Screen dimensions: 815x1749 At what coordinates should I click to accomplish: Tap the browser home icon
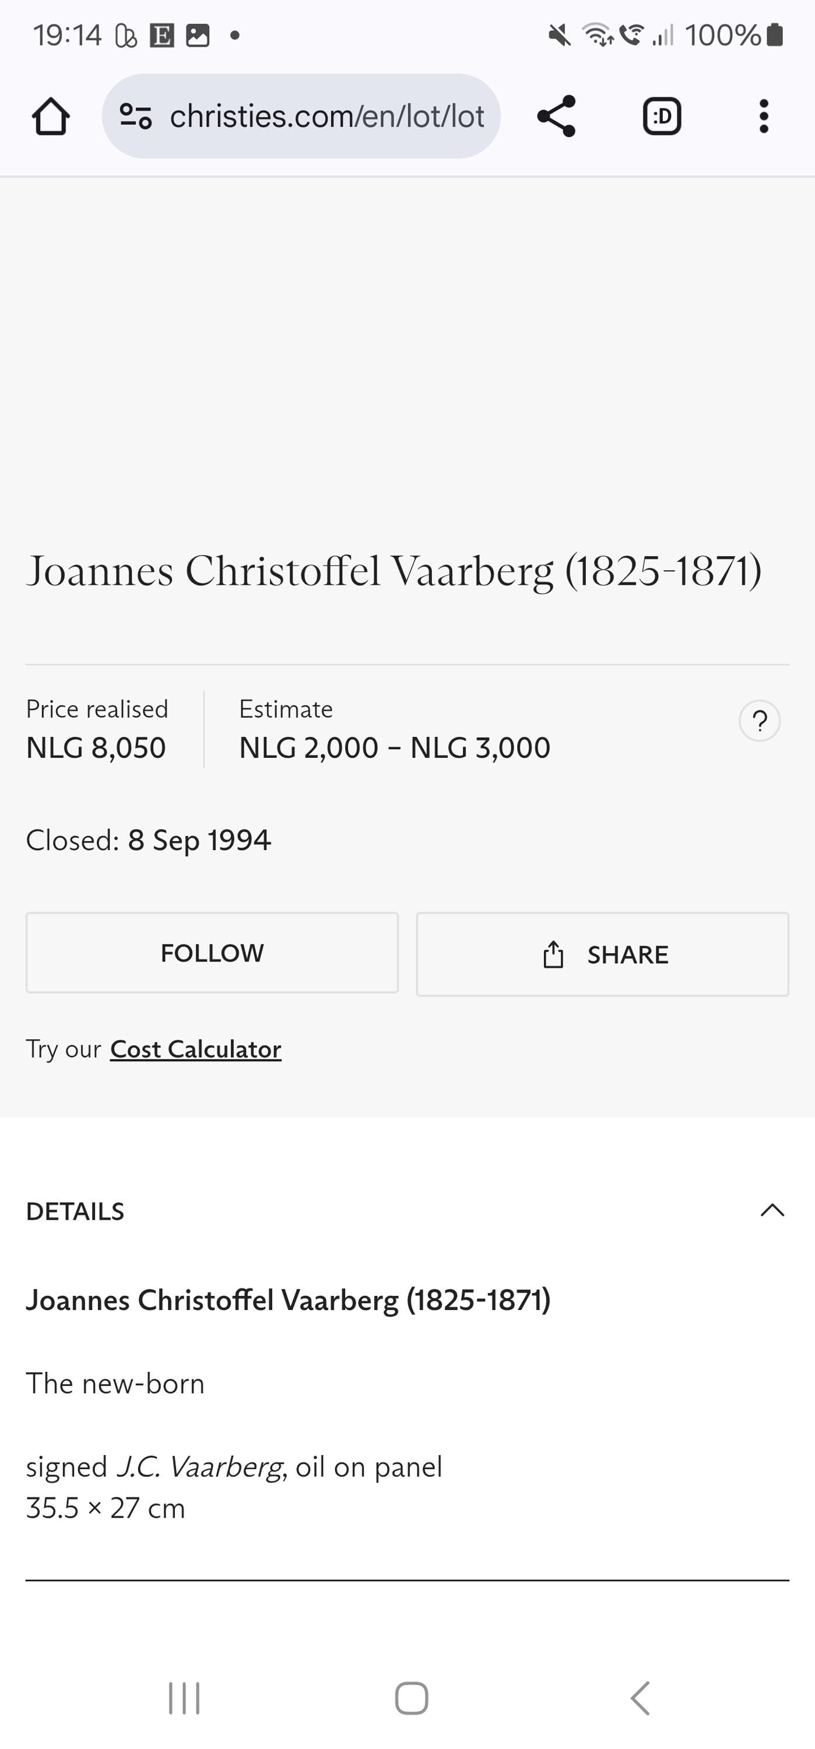coord(51,116)
